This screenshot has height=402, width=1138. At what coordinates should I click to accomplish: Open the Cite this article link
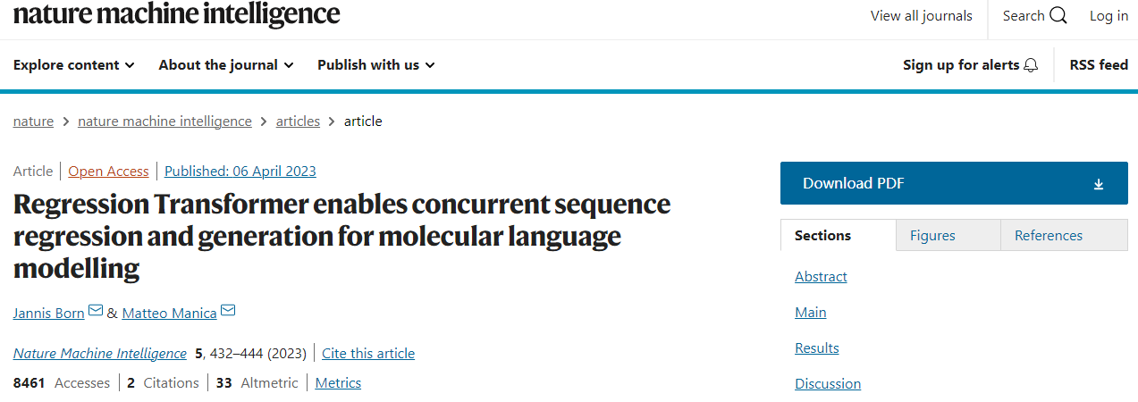coord(368,354)
